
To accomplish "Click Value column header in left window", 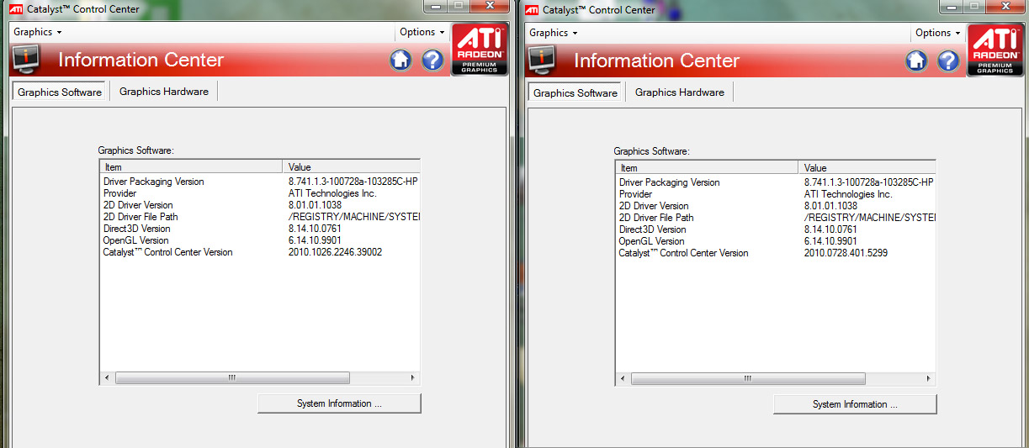I will pos(352,166).
